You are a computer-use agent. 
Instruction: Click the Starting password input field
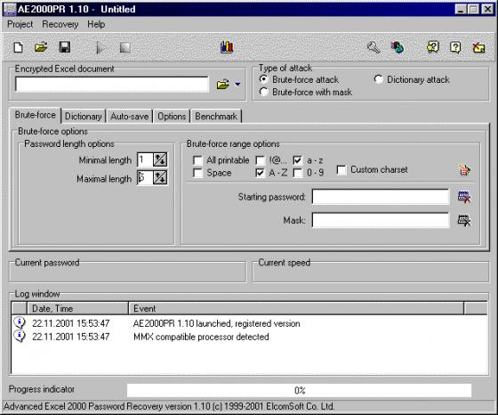[x=381, y=197]
